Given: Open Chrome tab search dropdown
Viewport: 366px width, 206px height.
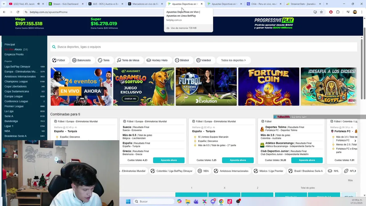Looking at the screenshot, I should pos(3,4).
